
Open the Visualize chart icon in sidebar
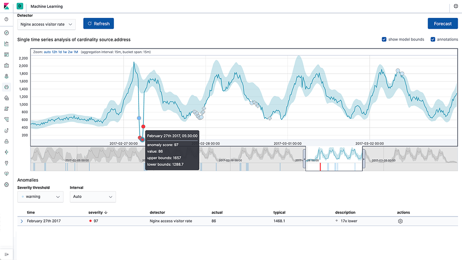pyautogui.click(x=6, y=44)
